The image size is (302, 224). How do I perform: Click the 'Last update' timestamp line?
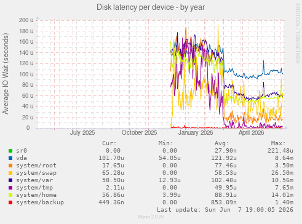225,210
